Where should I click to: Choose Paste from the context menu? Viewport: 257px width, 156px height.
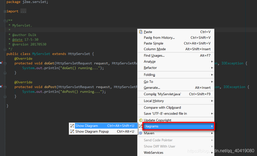176,32
